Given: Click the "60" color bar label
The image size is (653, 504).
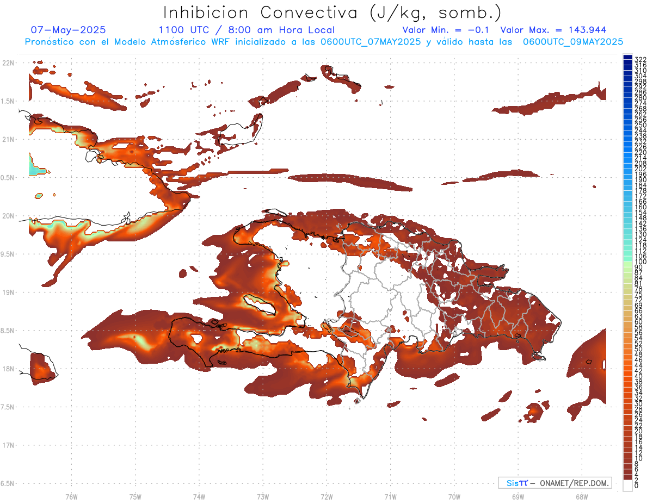Looking at the screenshot, I should (x=638, y=321).
